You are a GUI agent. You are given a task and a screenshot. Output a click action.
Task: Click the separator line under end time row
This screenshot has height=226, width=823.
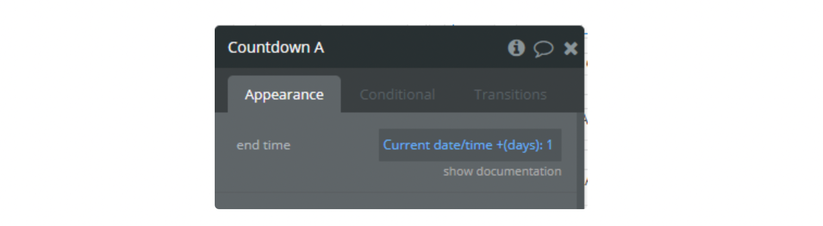tap(396, 192)
